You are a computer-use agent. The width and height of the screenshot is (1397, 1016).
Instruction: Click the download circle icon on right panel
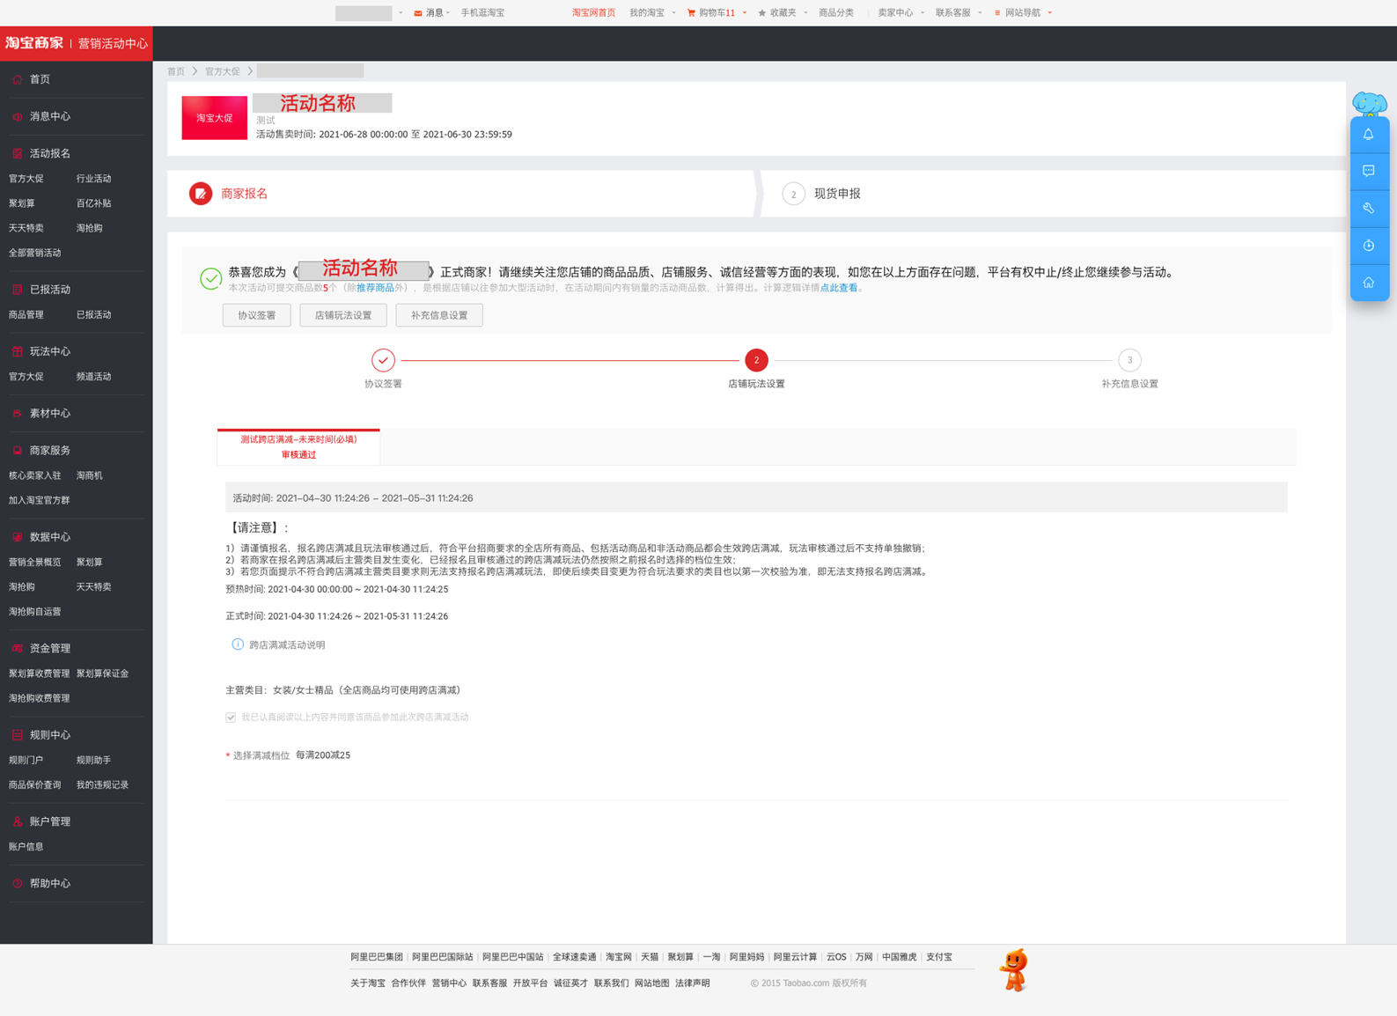pyautogui.click(x=1369, y=246)
